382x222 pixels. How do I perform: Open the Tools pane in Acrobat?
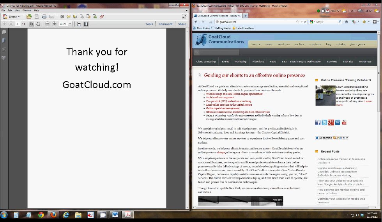(149, 24)
